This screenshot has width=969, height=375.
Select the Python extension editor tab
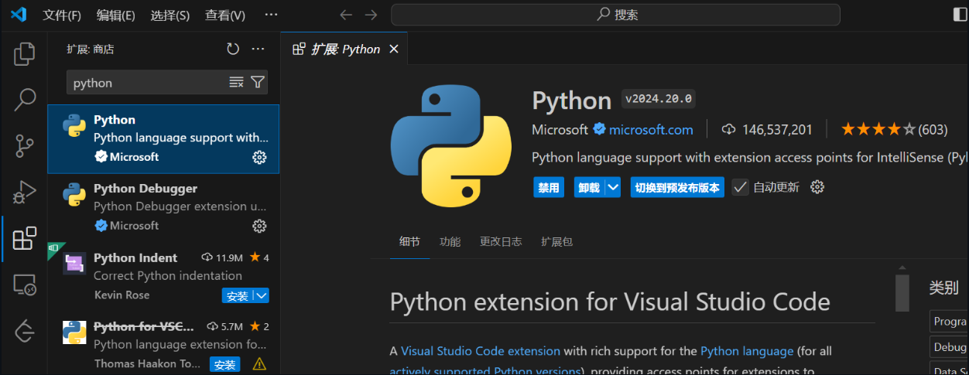coord(345,49)
